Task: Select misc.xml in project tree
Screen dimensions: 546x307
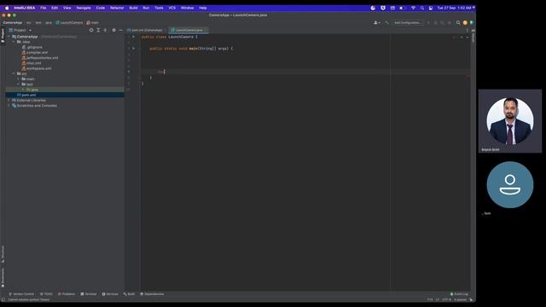Action: 32,63
